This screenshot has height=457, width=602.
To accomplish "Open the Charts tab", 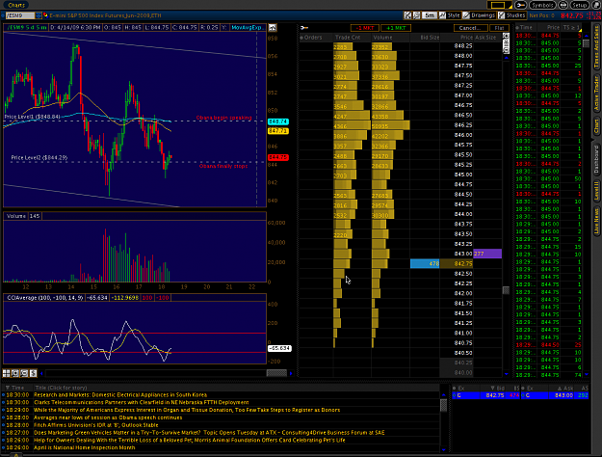I will coord(16,5).
